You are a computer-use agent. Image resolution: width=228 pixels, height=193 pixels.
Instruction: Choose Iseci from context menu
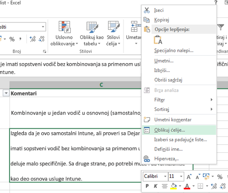(179, 10)
